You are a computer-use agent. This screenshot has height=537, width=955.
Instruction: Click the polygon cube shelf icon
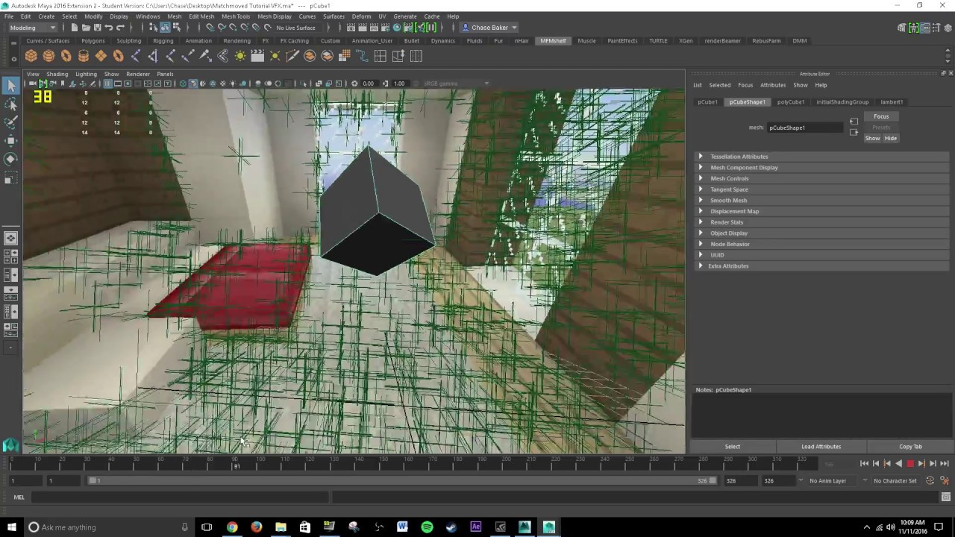pos(31,56)
